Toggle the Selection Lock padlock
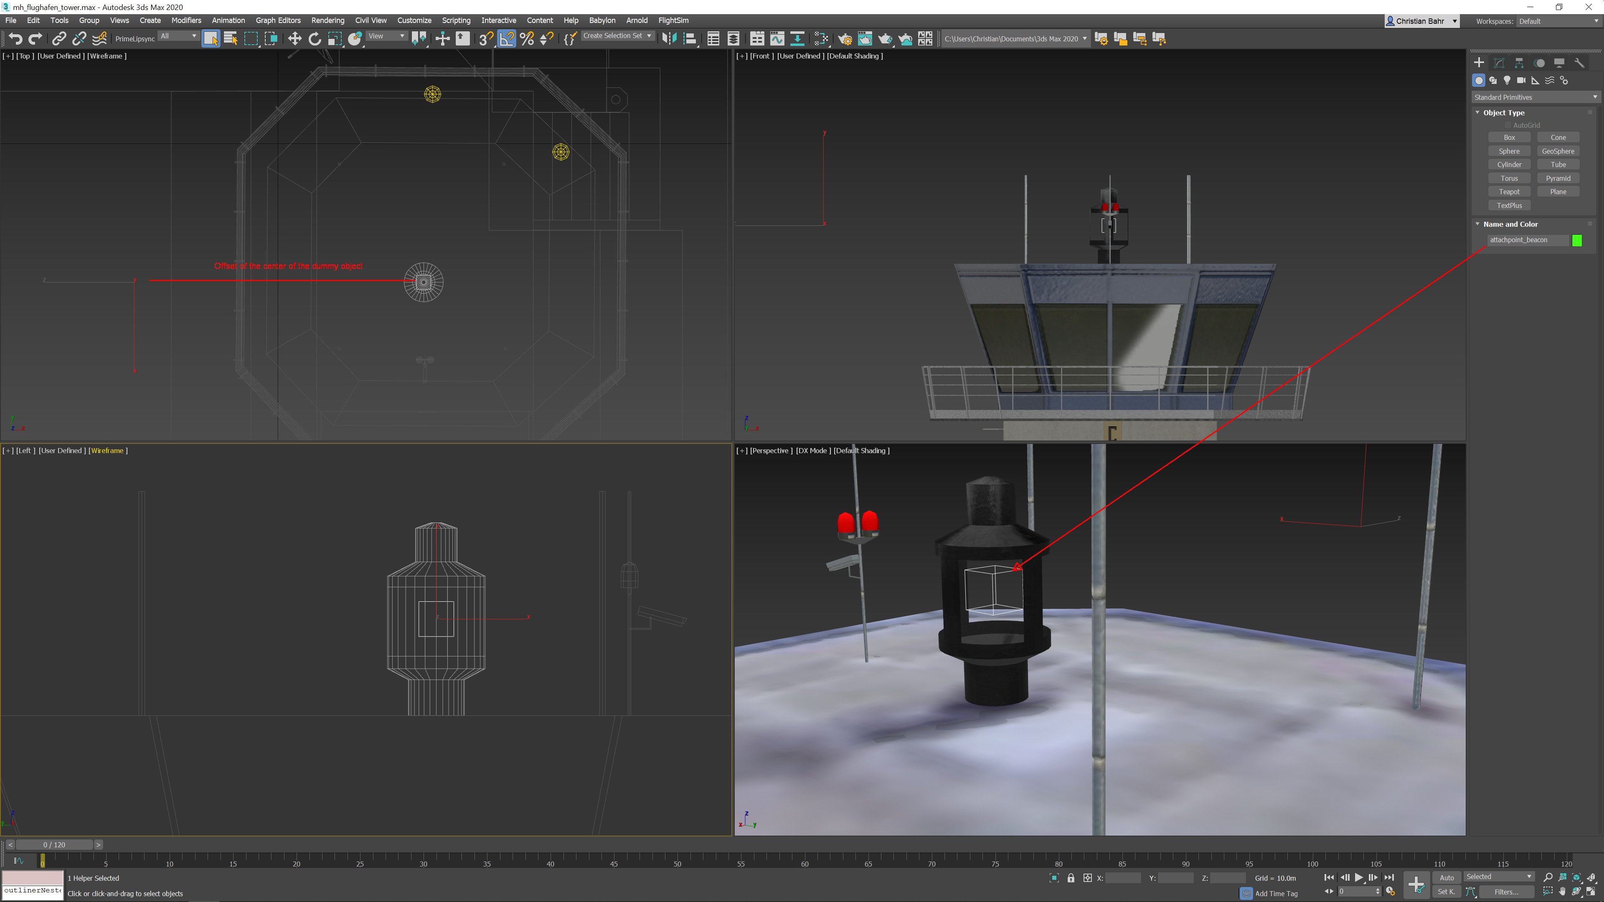The height and width of the screenshot is (902, 1604). [1070, 878]
